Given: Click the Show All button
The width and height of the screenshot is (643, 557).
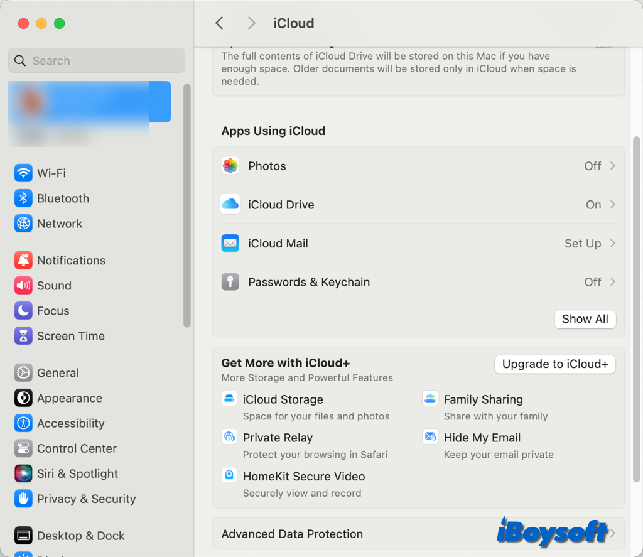Looking at the screenshot, I should tap(585, 319).
